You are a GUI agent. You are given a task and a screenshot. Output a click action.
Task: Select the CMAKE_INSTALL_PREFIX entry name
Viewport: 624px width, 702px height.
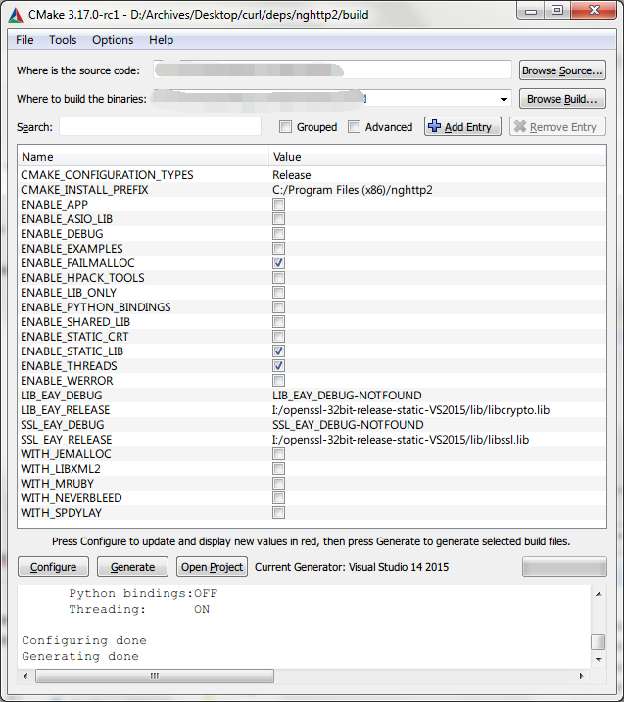84,190
